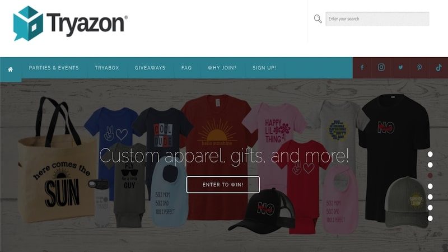The height and width of the screenshot is (252, 448).
Task: Open the Twitter social link
Action: (x=400, y=67)
